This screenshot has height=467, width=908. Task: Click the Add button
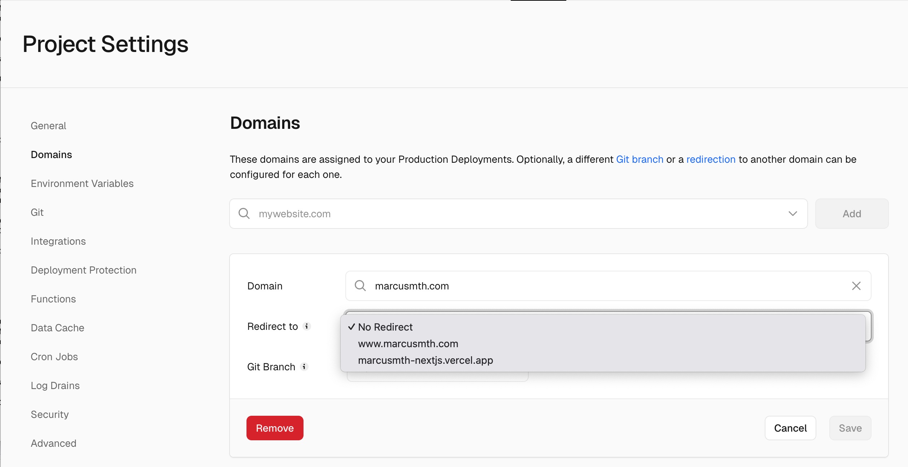click(x=852, y=214)
